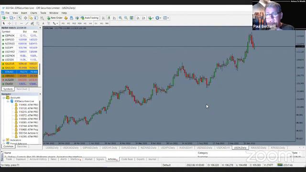Image resolution: width=306 pixels, height=172 pixels.
Task: Select the Text Label tool
Action: tap(49, 23)
